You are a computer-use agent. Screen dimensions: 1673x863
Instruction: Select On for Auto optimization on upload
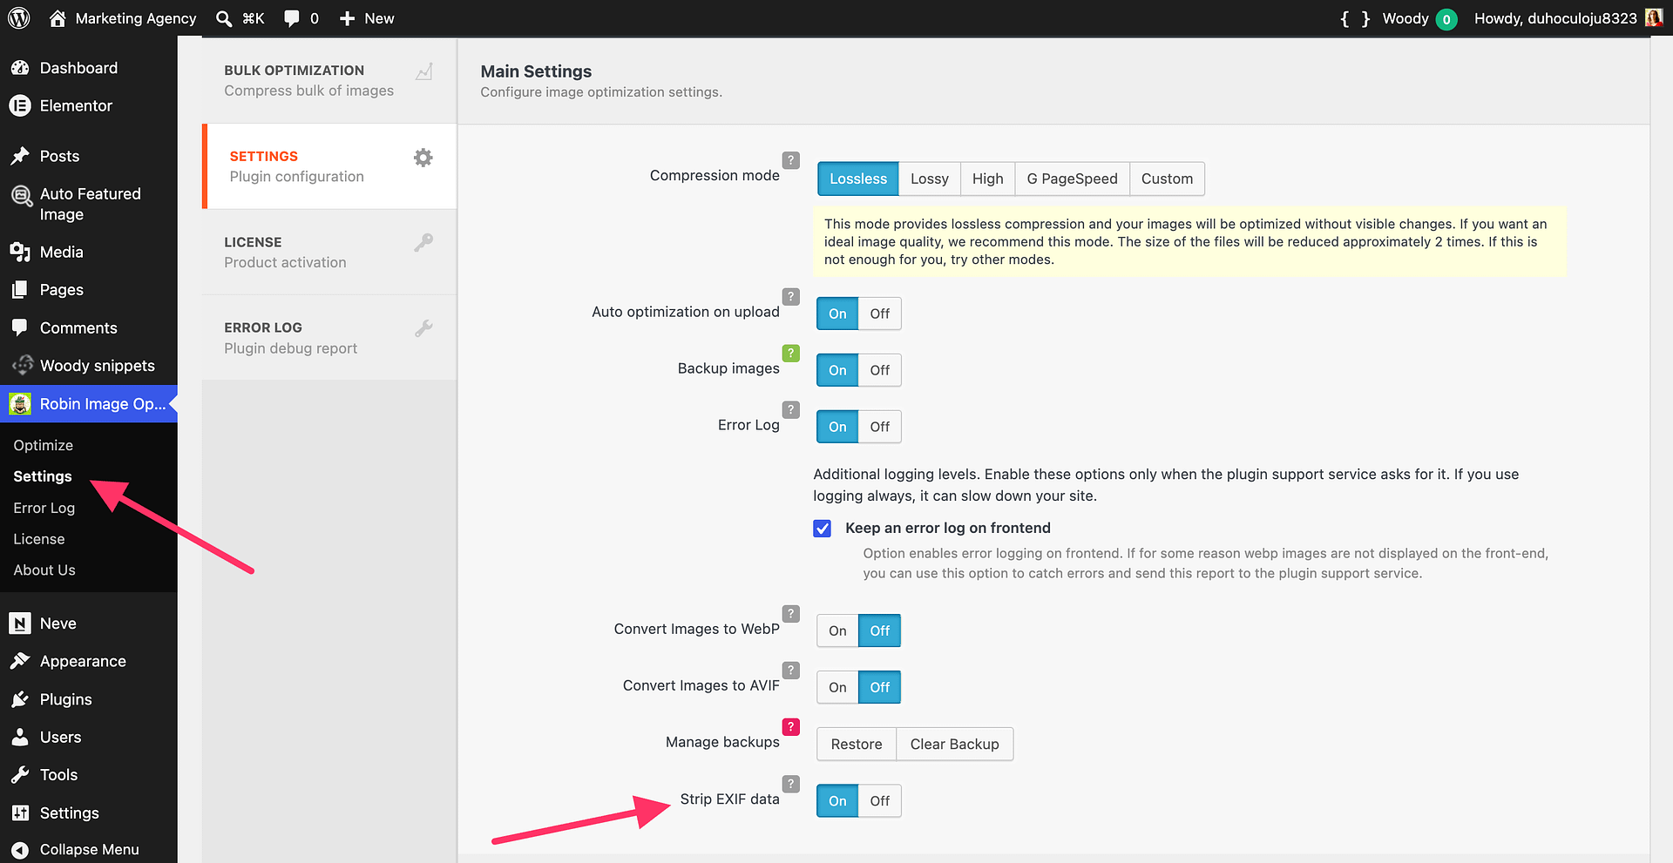click(837, 314)
